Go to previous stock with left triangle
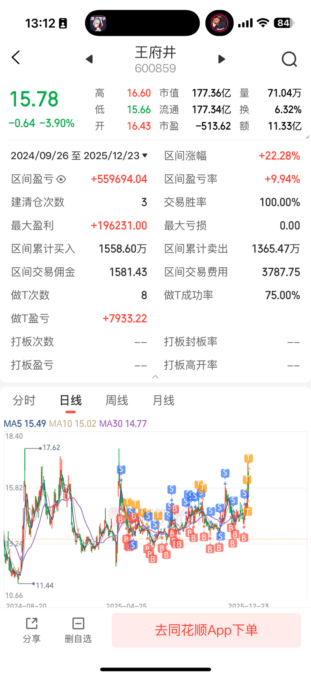The width and height of the screenshot is (311, 677). coord(89,59)
